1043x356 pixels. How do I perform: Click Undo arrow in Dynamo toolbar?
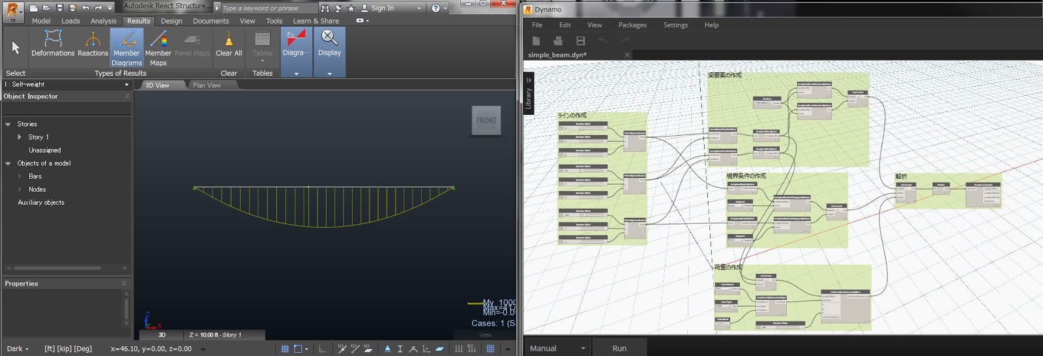(603, 40)
